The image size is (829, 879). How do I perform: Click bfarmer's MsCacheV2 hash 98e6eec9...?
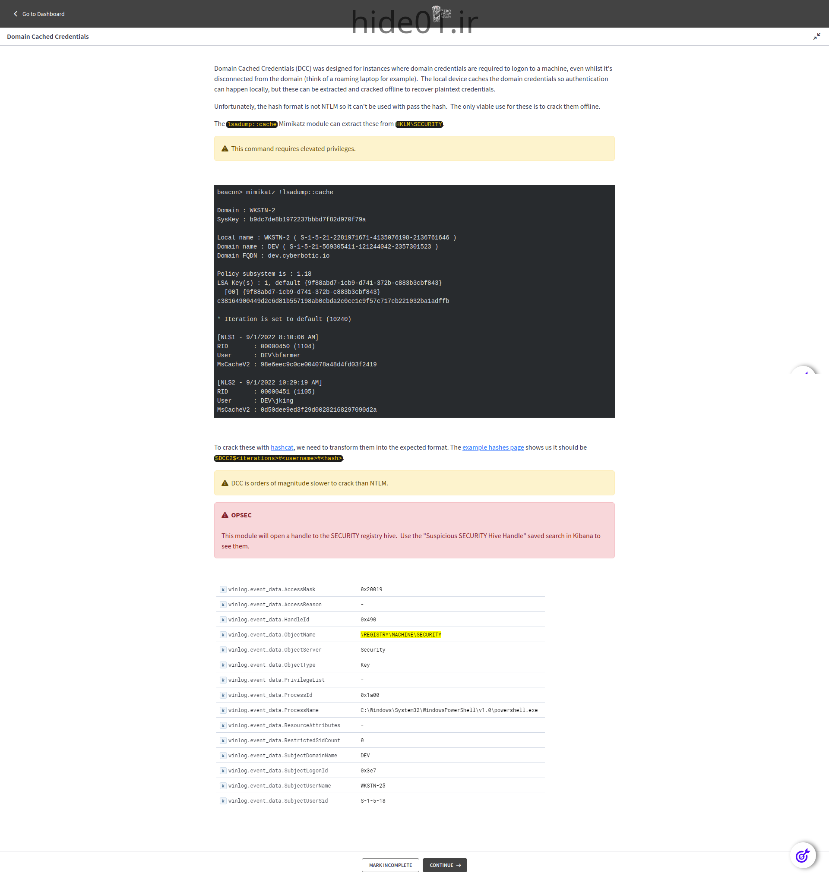[x=319, y=364]
